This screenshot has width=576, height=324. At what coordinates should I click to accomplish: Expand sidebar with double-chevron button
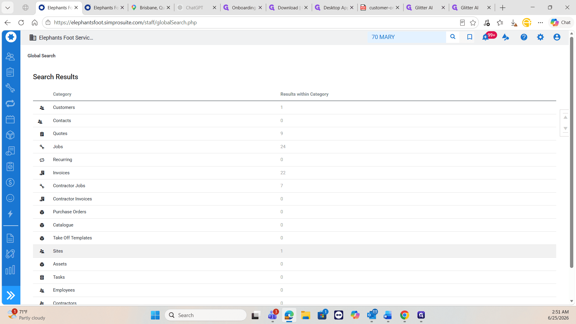click(11, 295)
